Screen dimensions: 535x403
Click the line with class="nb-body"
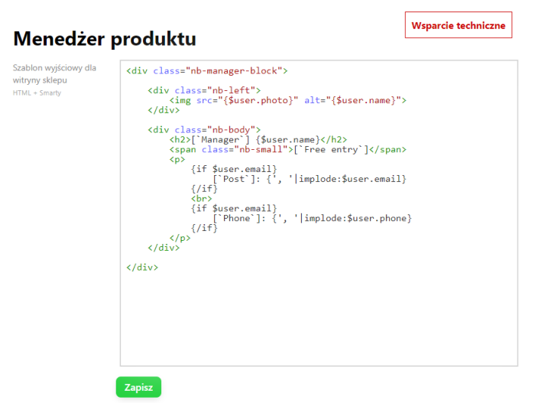click(x=204, y=130)
